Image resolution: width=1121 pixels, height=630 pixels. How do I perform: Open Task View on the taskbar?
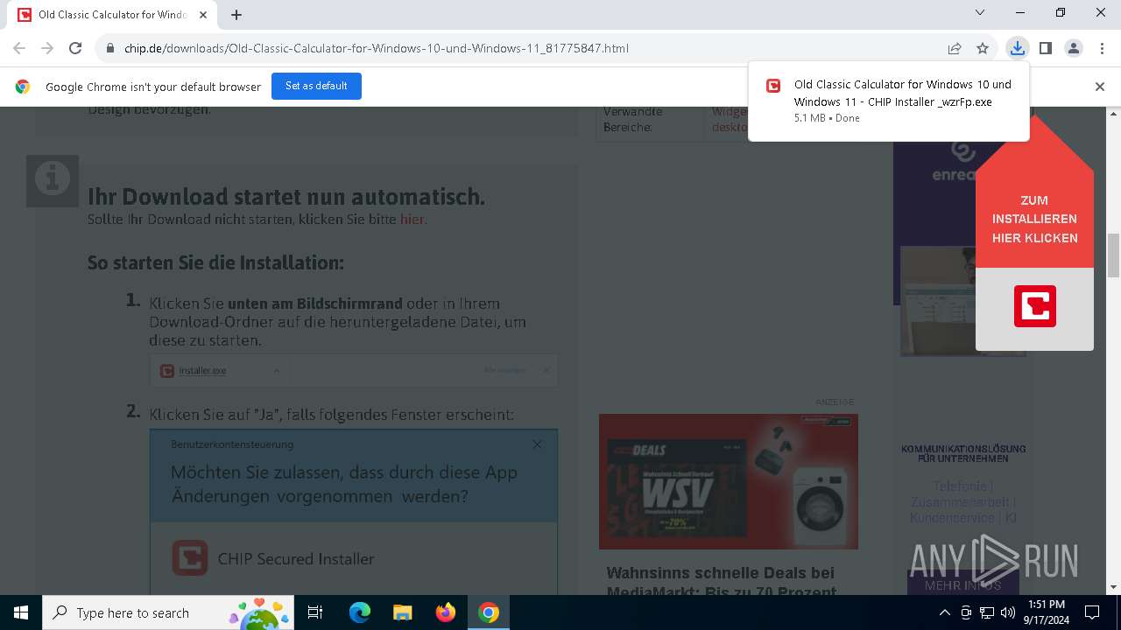pyautogui.click(x=315, y=612)
